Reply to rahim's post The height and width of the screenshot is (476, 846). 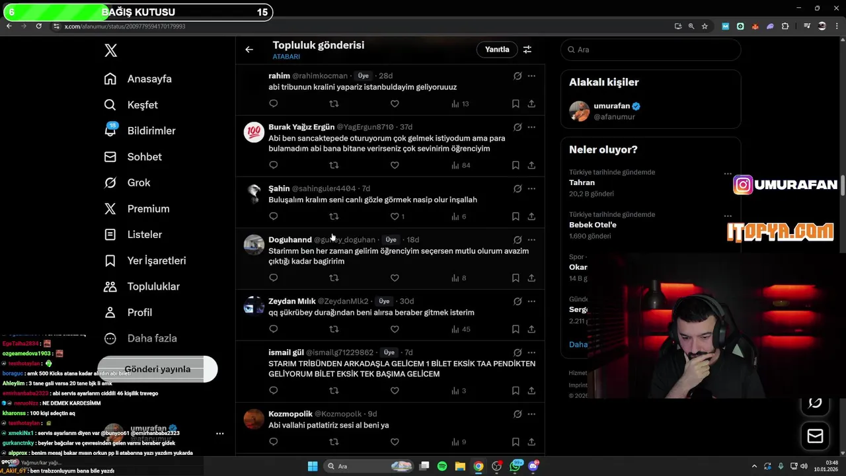pyautogui.click(x=274, y=104)
